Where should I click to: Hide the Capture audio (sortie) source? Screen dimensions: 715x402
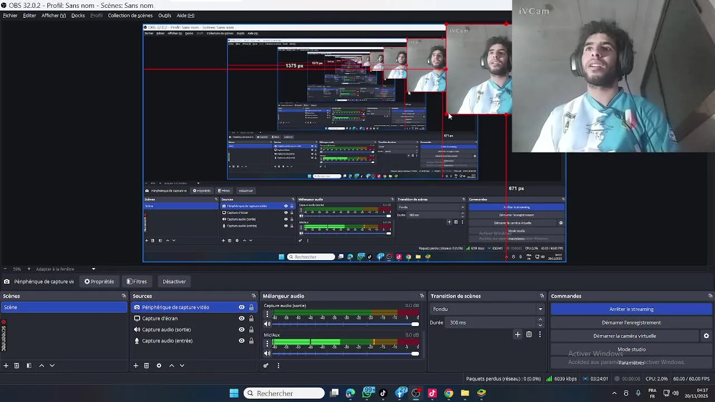click(242, 329)
